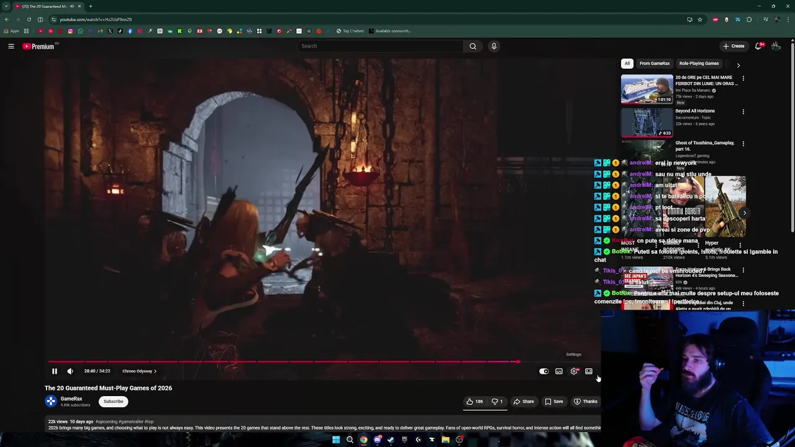Select the From GameRax chip

pos(655,63)
